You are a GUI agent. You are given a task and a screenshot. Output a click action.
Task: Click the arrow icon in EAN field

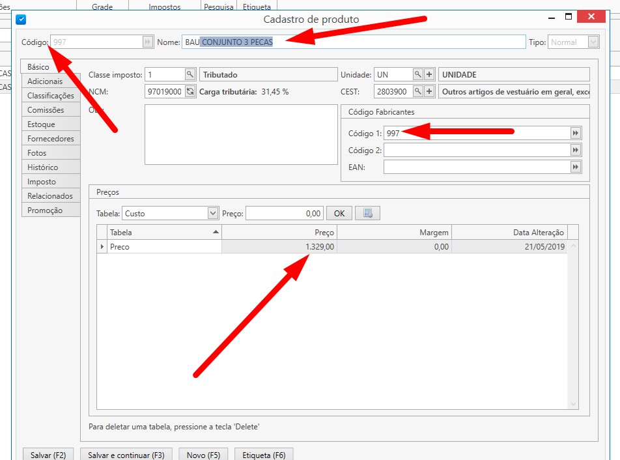pyautogui.click(x=575, y=167)
